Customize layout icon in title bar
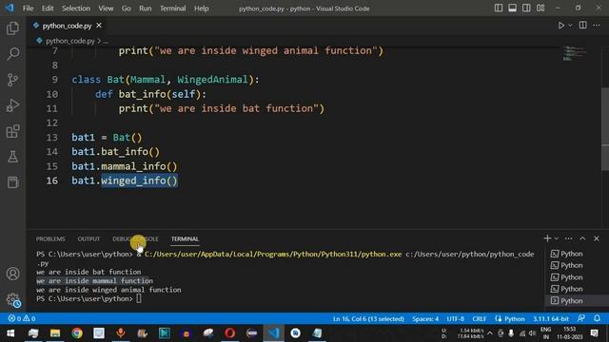Screen dimensions: 609x342 click(540, 9)
